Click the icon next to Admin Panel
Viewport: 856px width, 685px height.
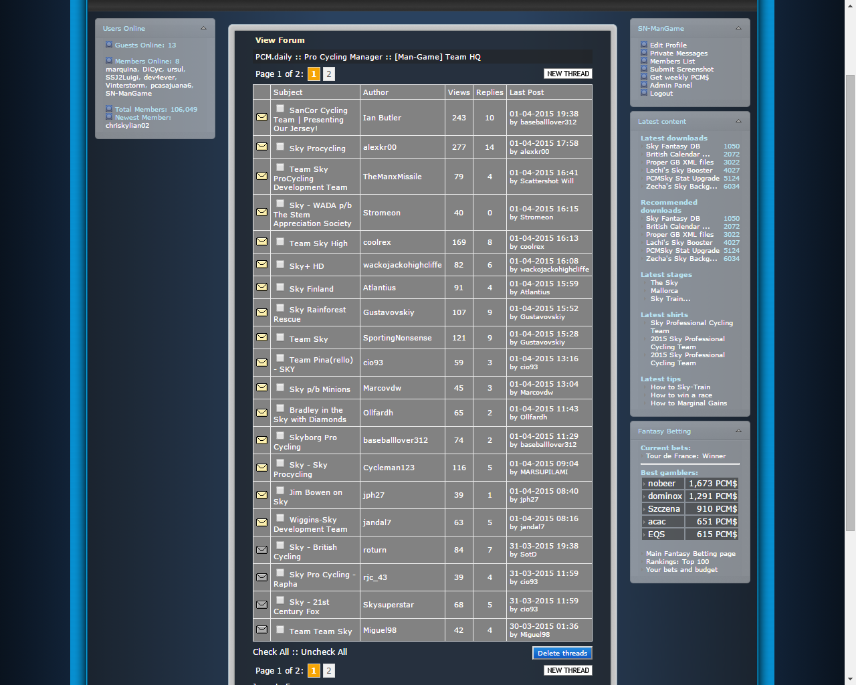point(644,85)
